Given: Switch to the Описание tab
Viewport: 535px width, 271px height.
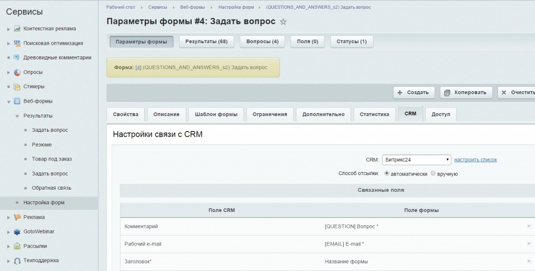Looking at the screenshot, I should click(166, 114).
